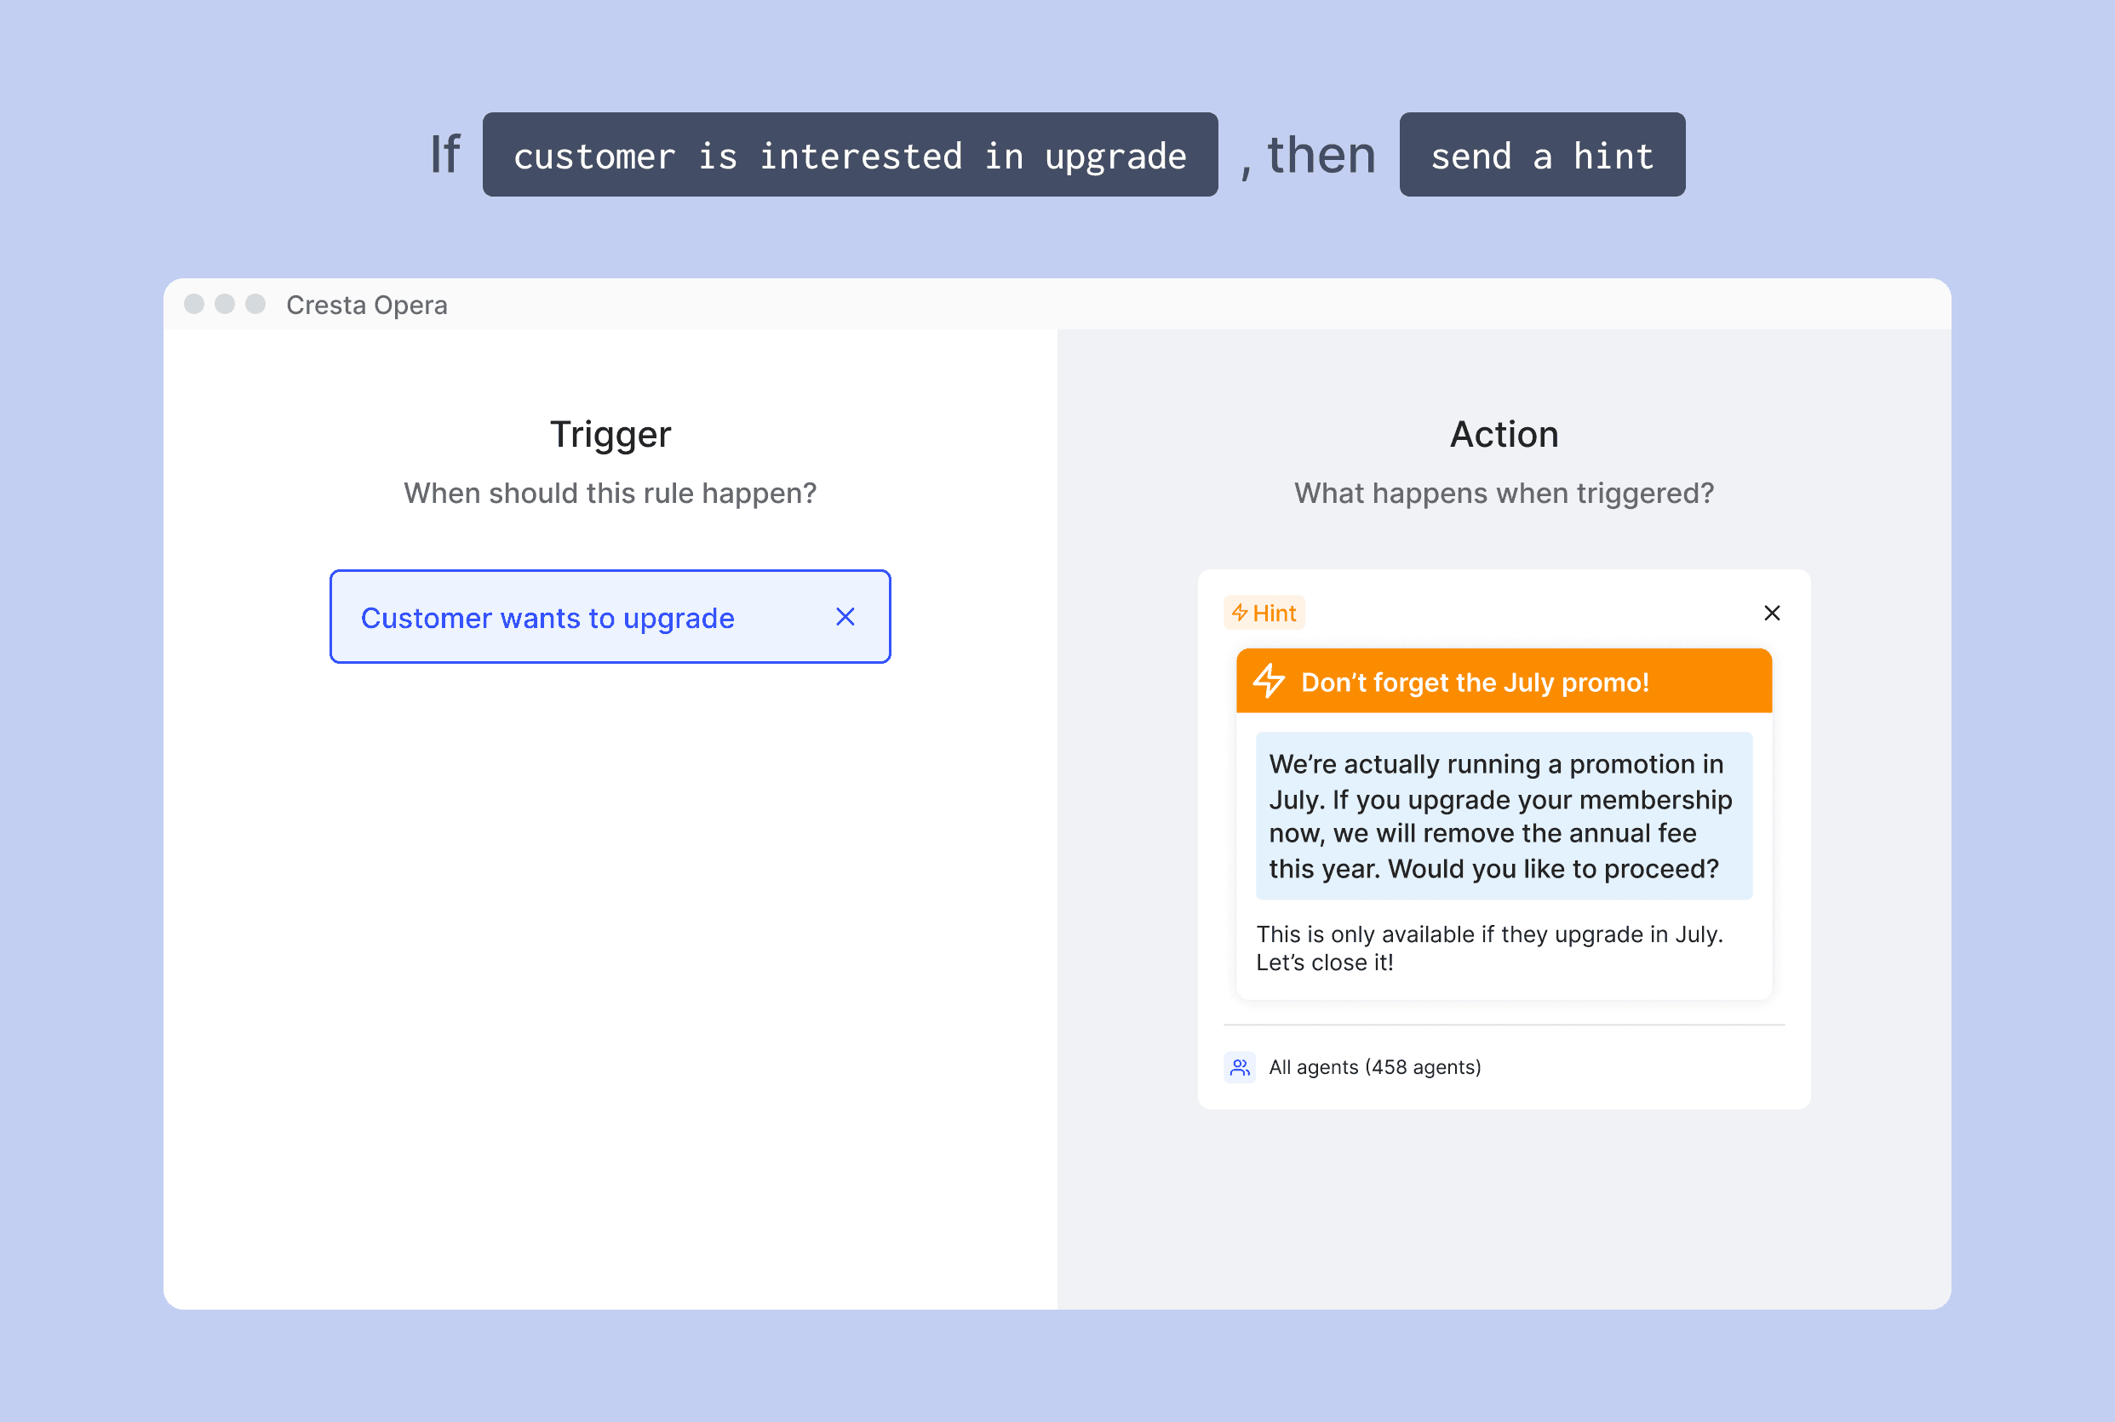The width and height of the screenshot is (2115, 1422).
Task: Click the 'customer is interested in upgrade' chip
Action: (851, 155)
